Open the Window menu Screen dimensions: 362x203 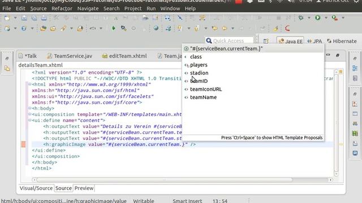tap(170, 8)
